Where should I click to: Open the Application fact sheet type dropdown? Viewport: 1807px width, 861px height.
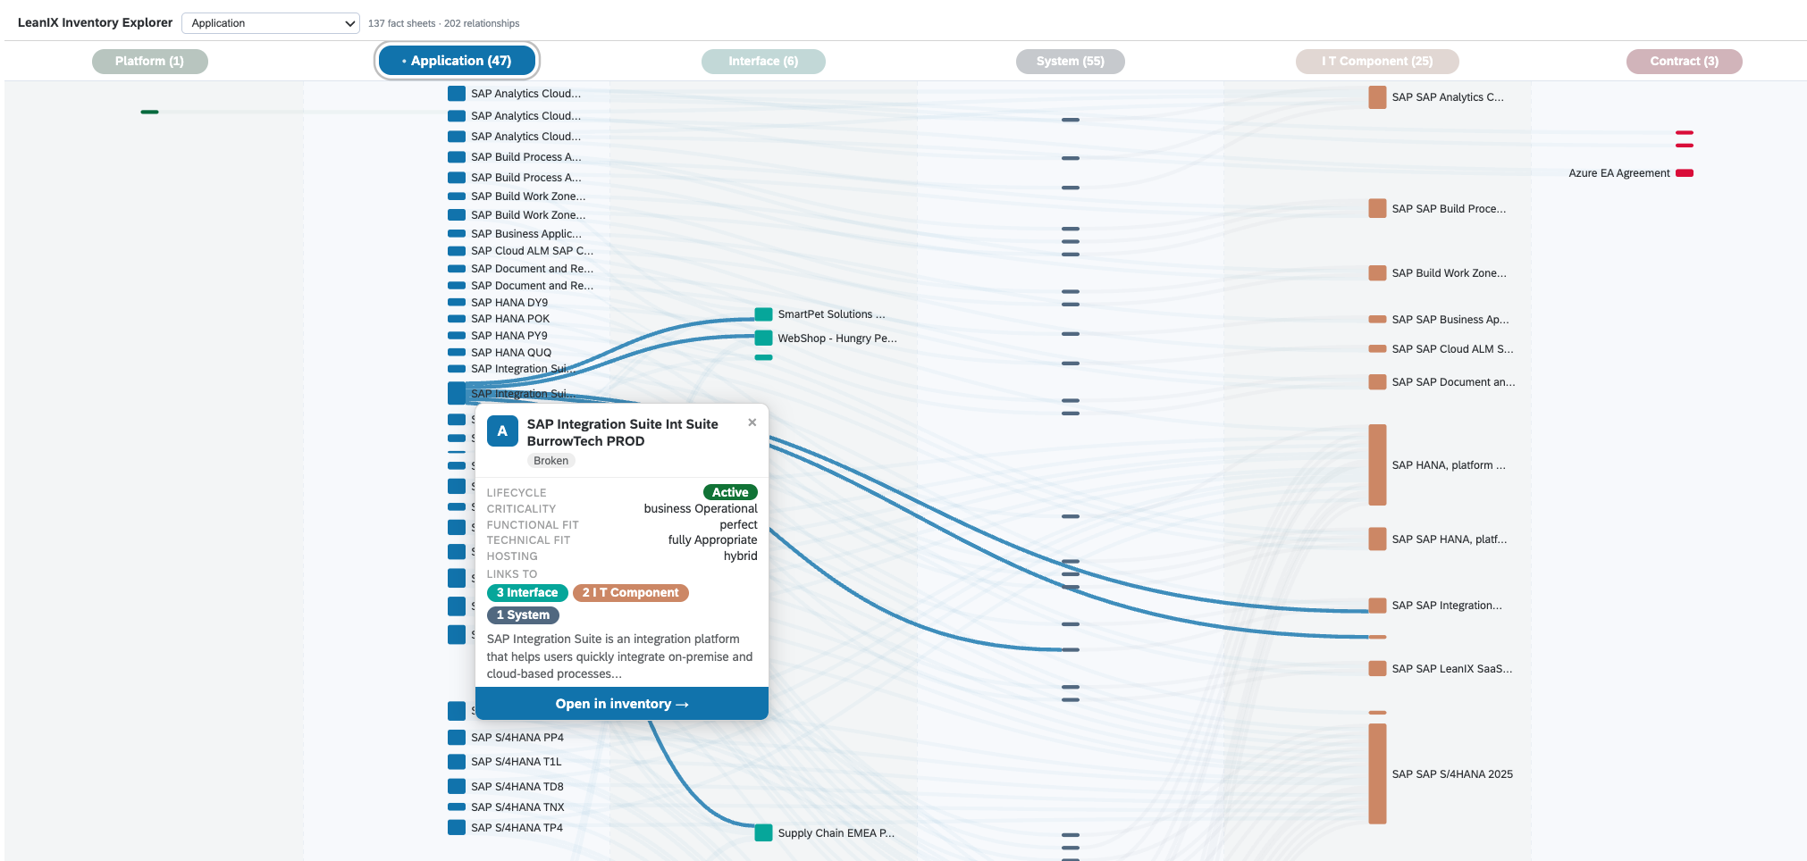click(270, 23)
